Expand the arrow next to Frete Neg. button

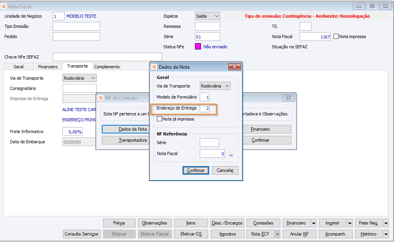tap(386, 223)
